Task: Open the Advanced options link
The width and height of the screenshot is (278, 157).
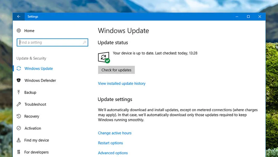Action: click(113, 153)
